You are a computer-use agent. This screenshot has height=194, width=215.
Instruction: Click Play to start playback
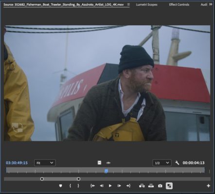110,186
